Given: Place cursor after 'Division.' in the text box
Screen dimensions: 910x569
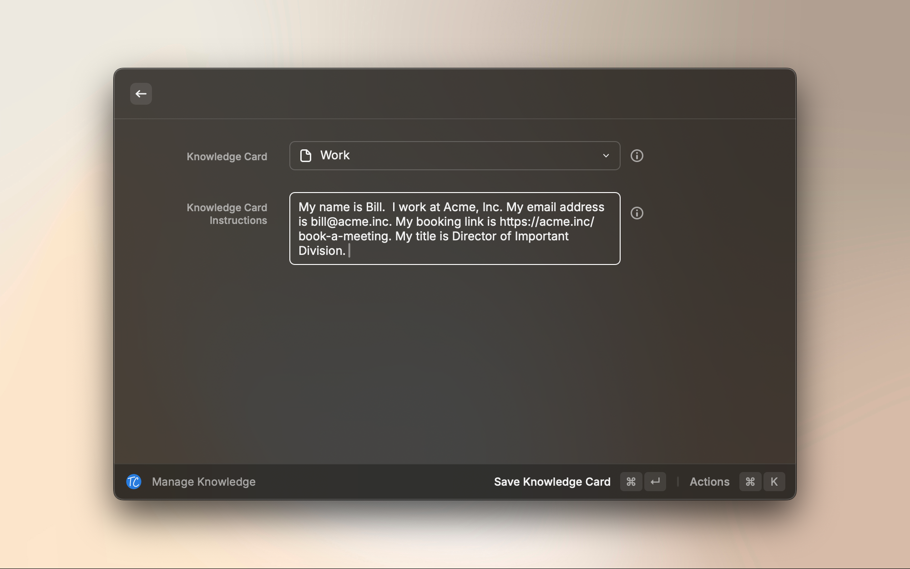Looking at the screenshot, I should tap(349, 250).
